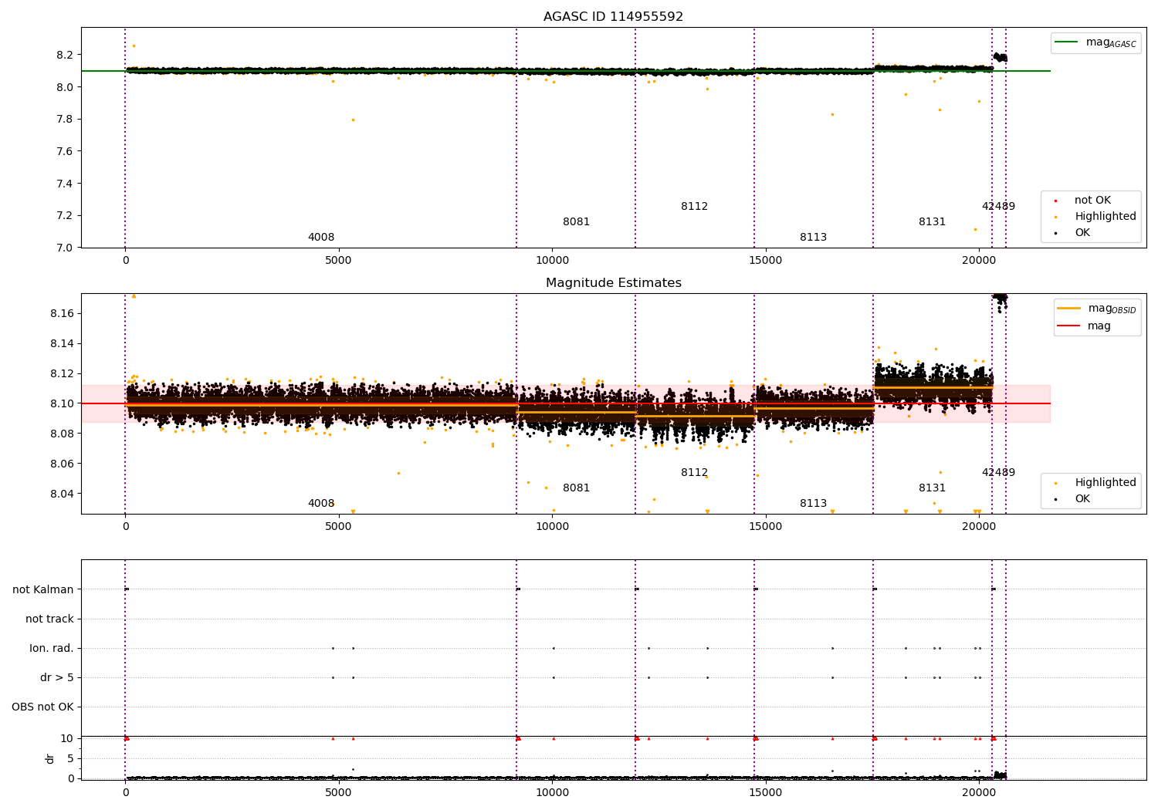Click the 5000 x-tick under the top plot
The image size is (1158, 810).
(x=338, y=261)
